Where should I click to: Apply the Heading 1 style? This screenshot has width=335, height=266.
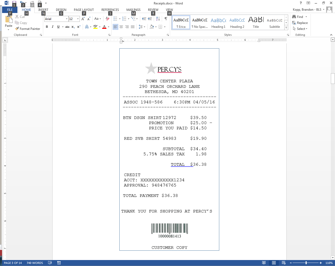tap(218, 23)
